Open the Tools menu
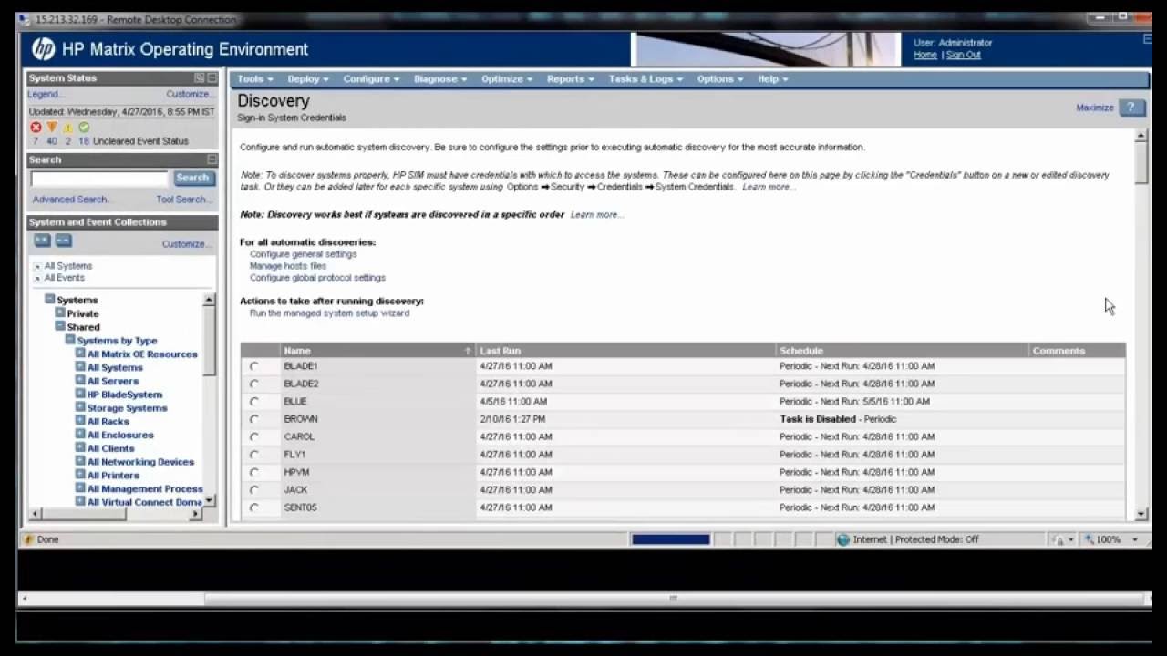Screen dimensions: 1167x656 tap(254, 79)
